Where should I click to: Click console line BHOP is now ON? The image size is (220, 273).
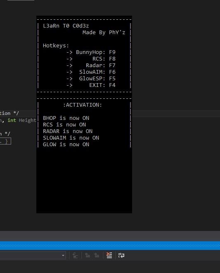(x=66, y=118)
